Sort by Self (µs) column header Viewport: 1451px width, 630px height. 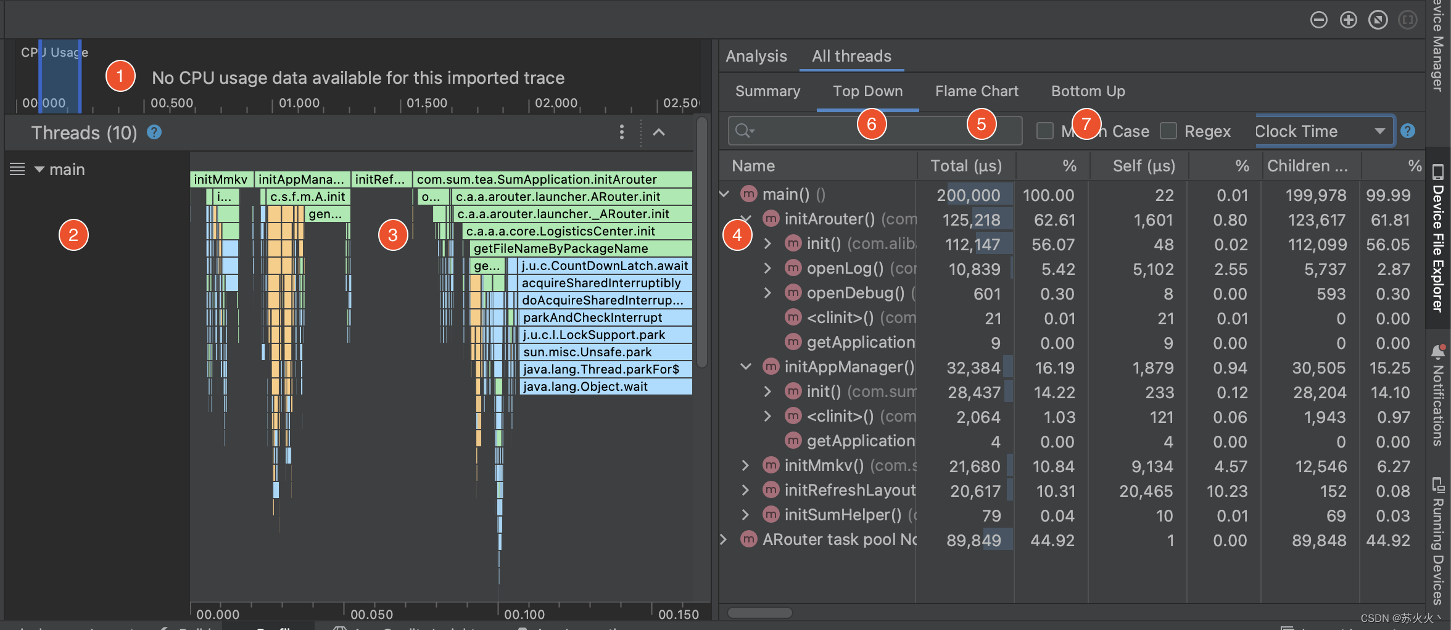[1139, 166]
